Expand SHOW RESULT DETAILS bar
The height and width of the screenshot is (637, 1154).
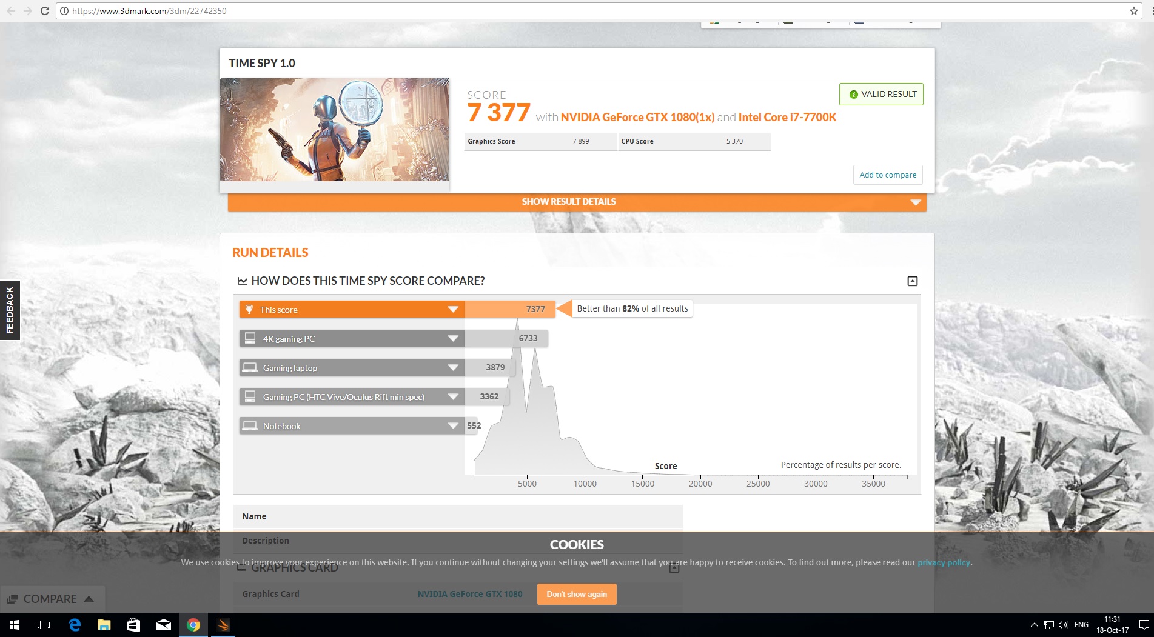click(577, 202)
